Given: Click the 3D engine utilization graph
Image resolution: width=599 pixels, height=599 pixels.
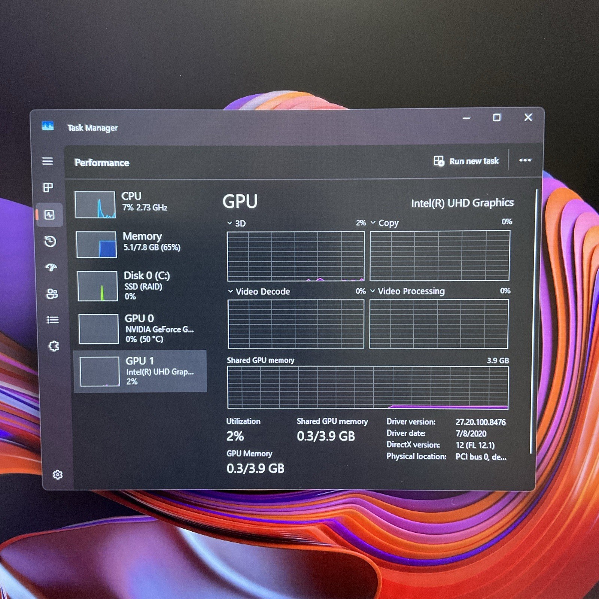Looking at the screenshot, I should [295, 256].
